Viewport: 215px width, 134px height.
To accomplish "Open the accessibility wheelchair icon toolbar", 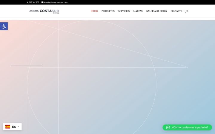I will pyautogui.click(x=4, y=26).
